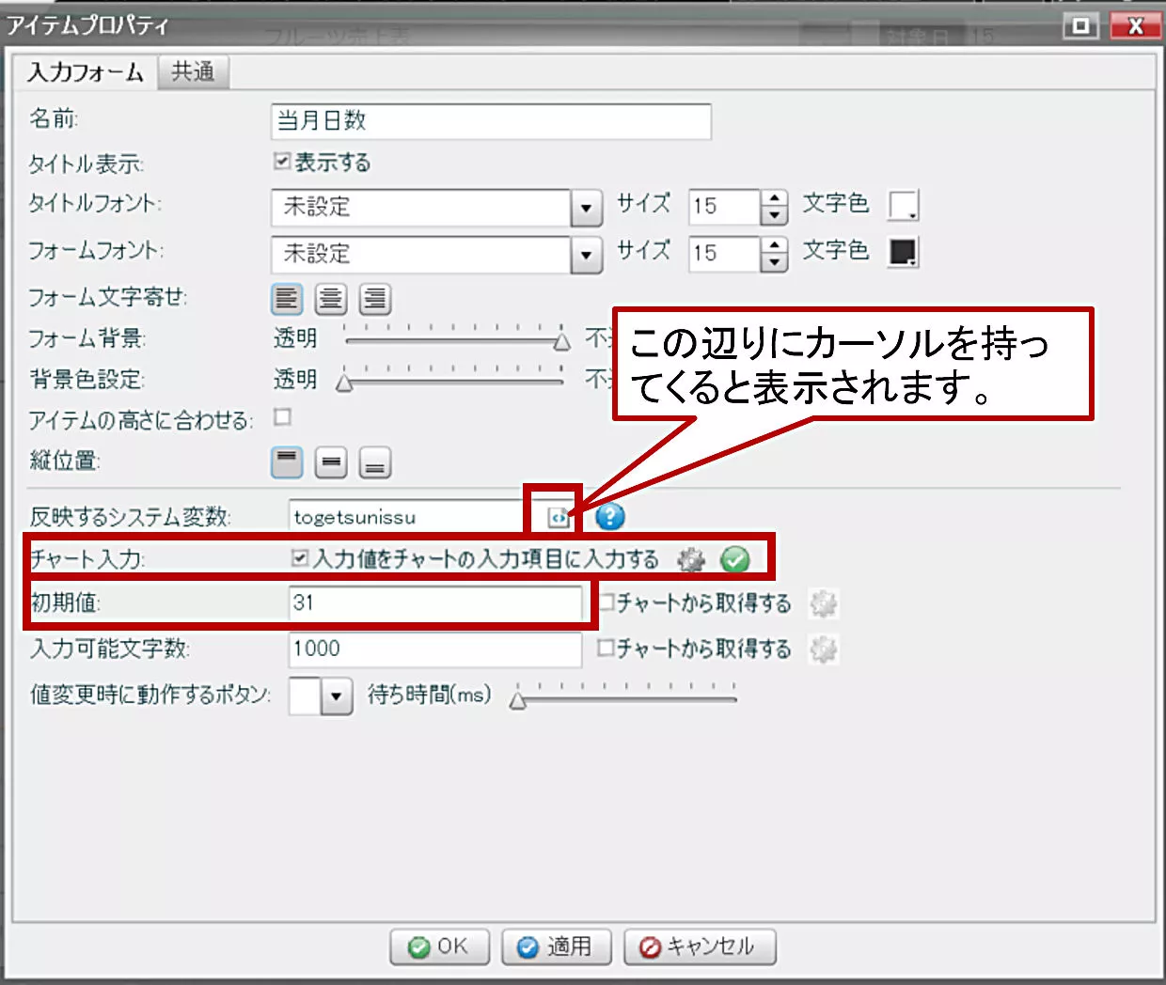Uncheck 入力値をチャートの入力項目に入力する checkbox
This screenshot has height=985, width=1166.
pos(300,559)
